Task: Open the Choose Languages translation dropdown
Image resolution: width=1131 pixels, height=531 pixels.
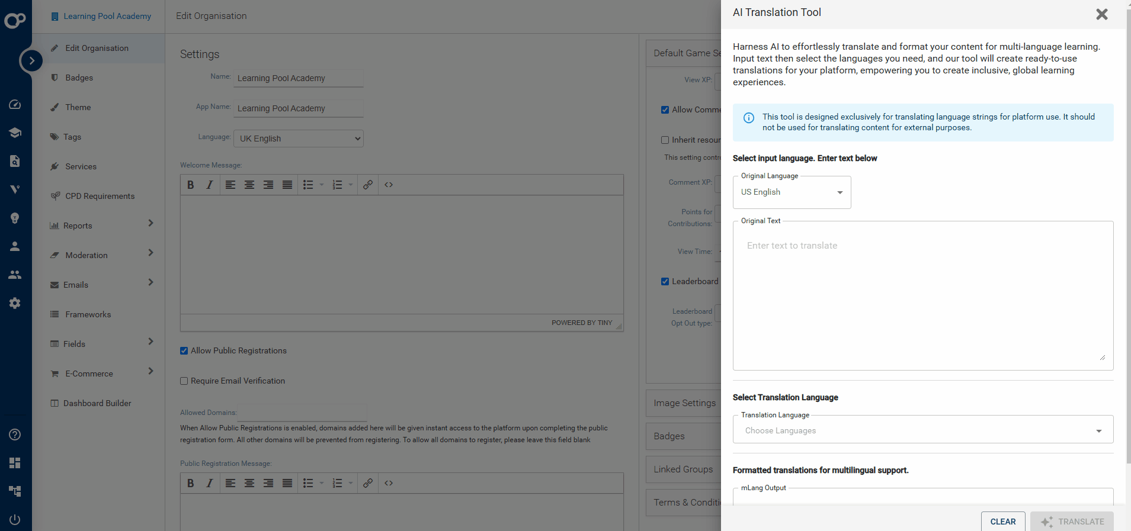Action: coord(922,430)
